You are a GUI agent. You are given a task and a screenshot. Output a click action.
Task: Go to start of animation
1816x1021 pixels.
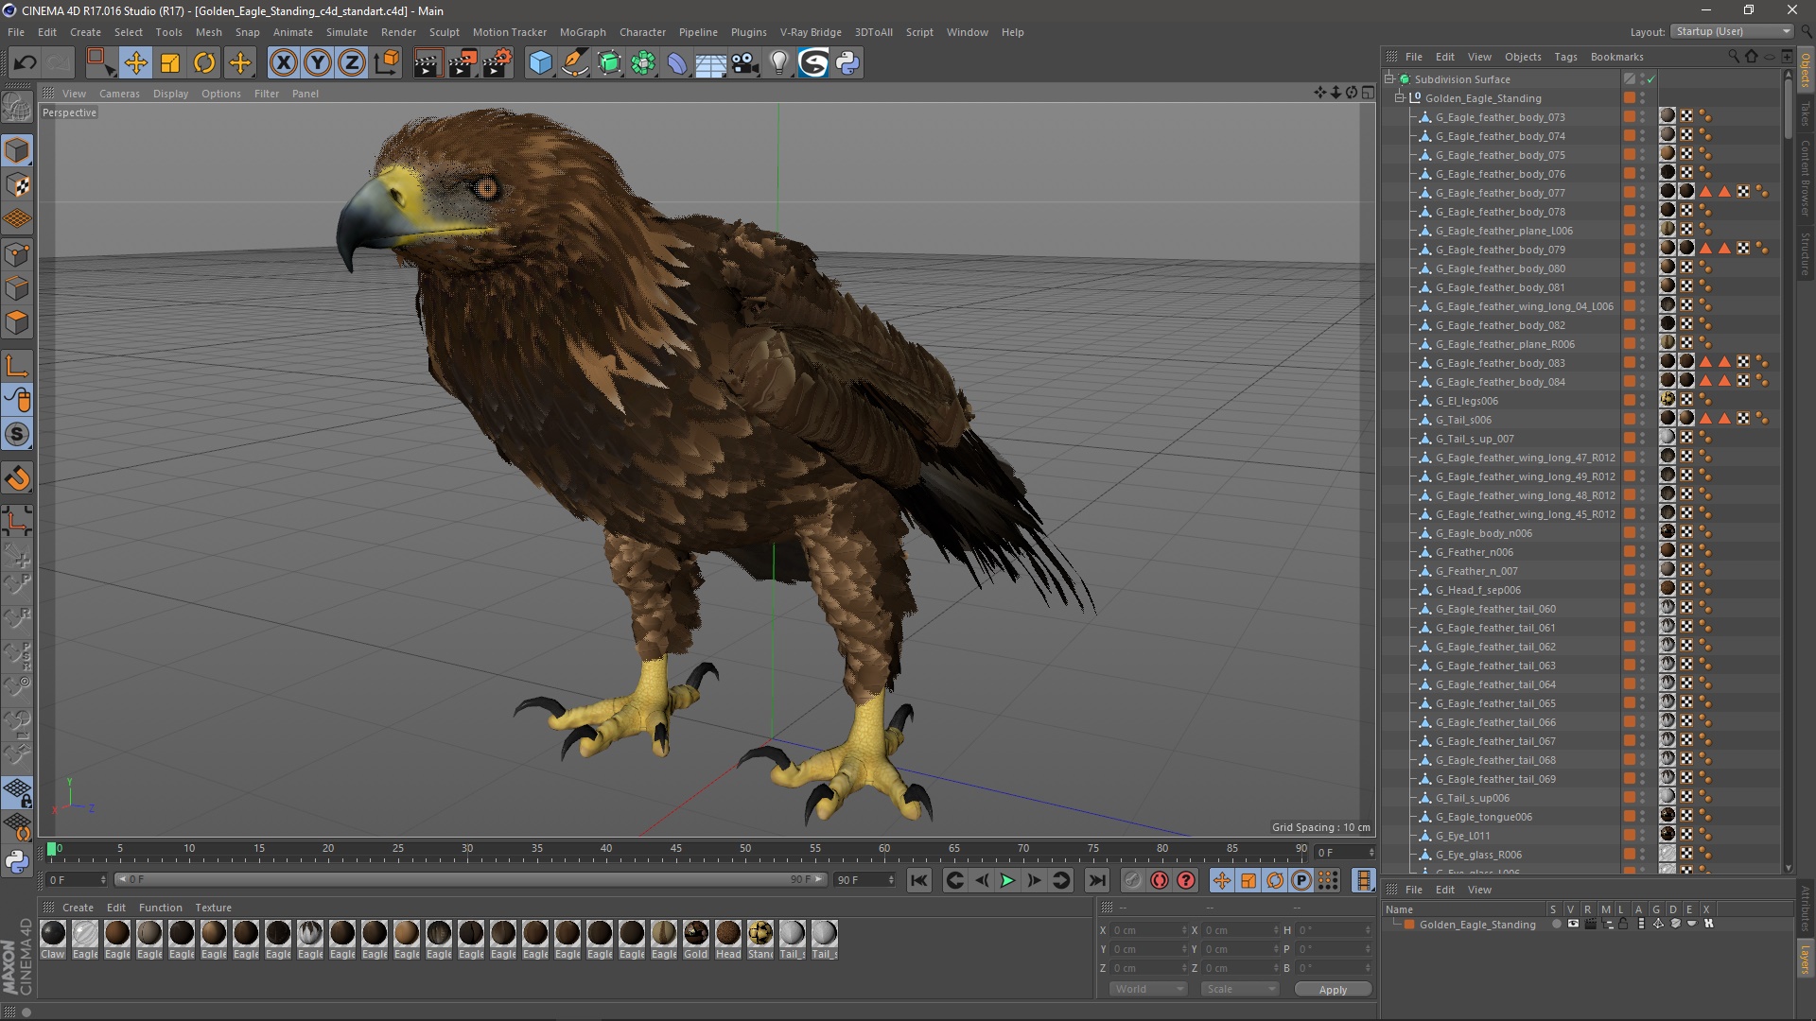(919, 880)
